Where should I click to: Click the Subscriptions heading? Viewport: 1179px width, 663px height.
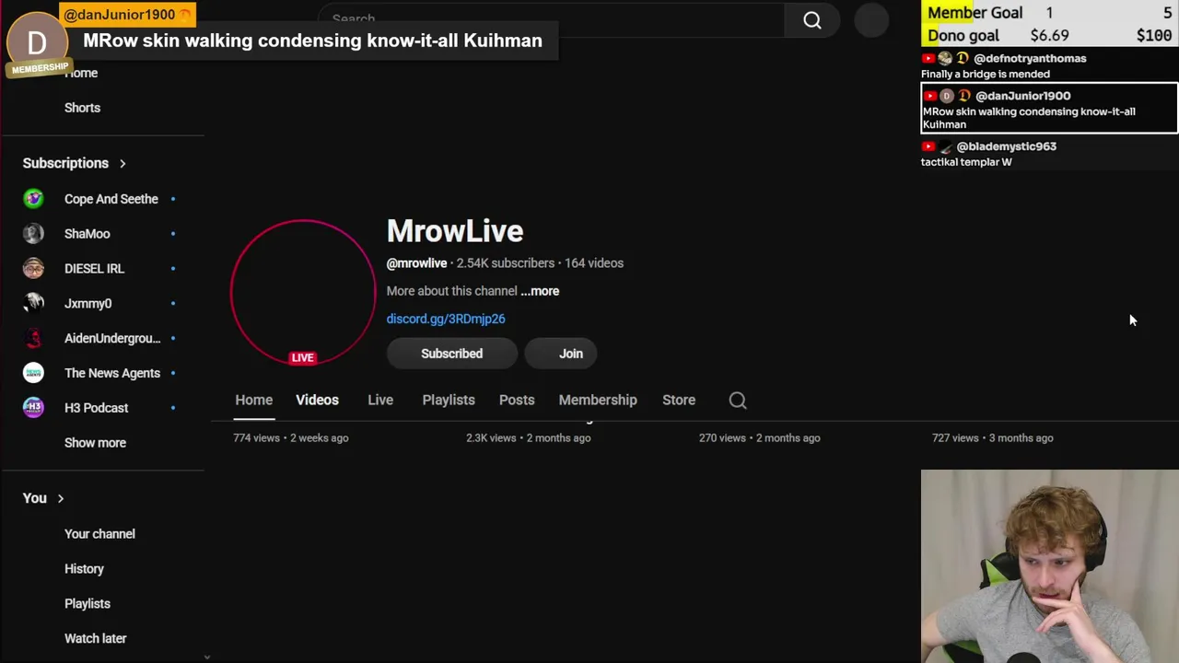click(65, 163)
